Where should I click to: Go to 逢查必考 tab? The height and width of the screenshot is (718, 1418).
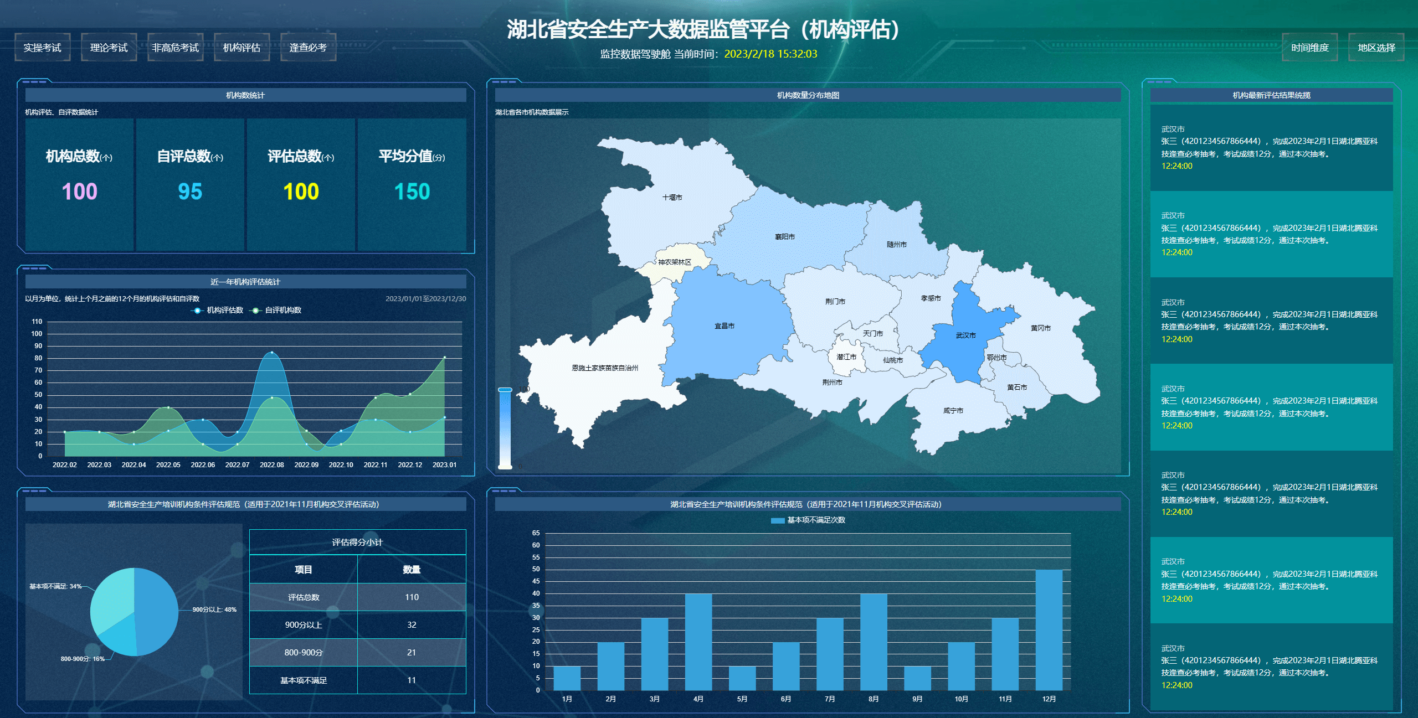[309, 48]
